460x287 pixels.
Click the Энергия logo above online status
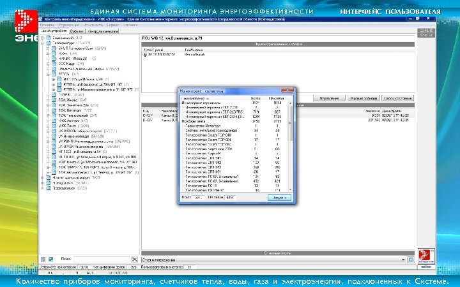[x=426, y=256]
